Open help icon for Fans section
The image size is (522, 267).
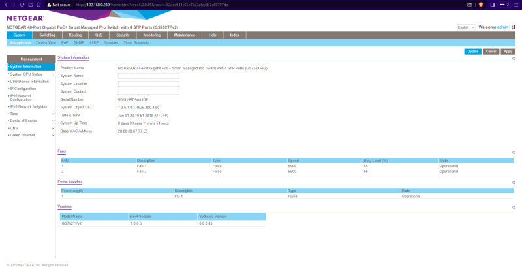click(514, 153)
